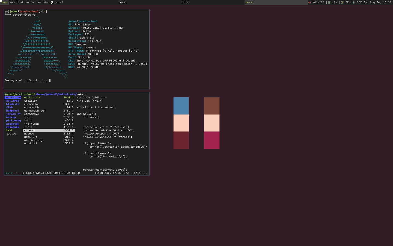Screen dimensions: 393x246
Task: Switch to the term tag
Action: point(4,2)
